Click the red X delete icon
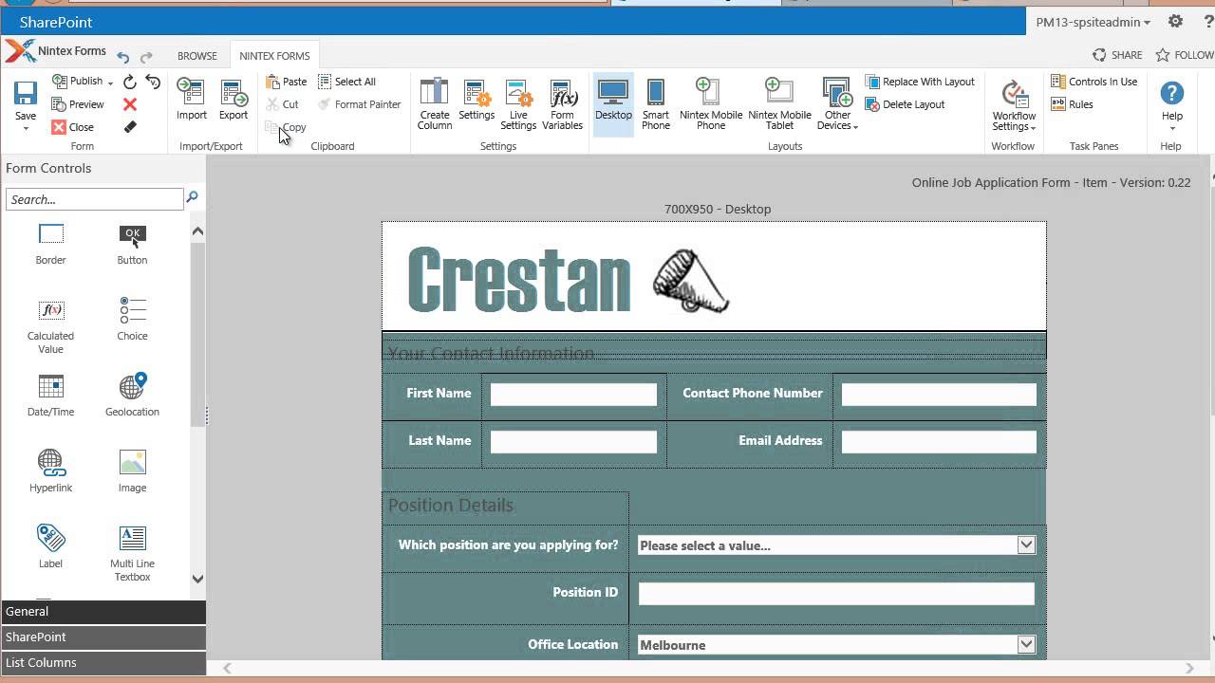1215x683 pixels. coord(130,104)
